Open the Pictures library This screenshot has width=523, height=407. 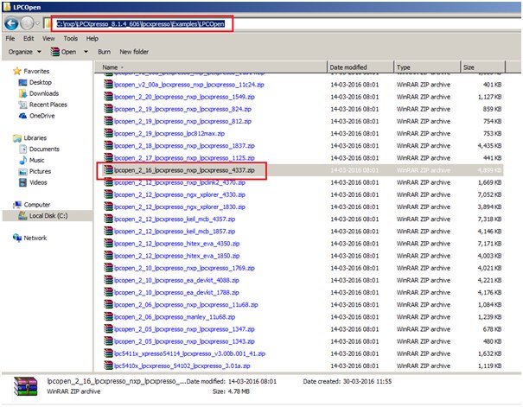tap(35, 171)
